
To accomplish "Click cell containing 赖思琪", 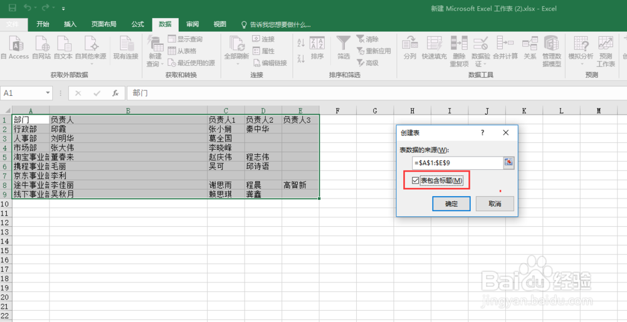I will click(226, 194).
